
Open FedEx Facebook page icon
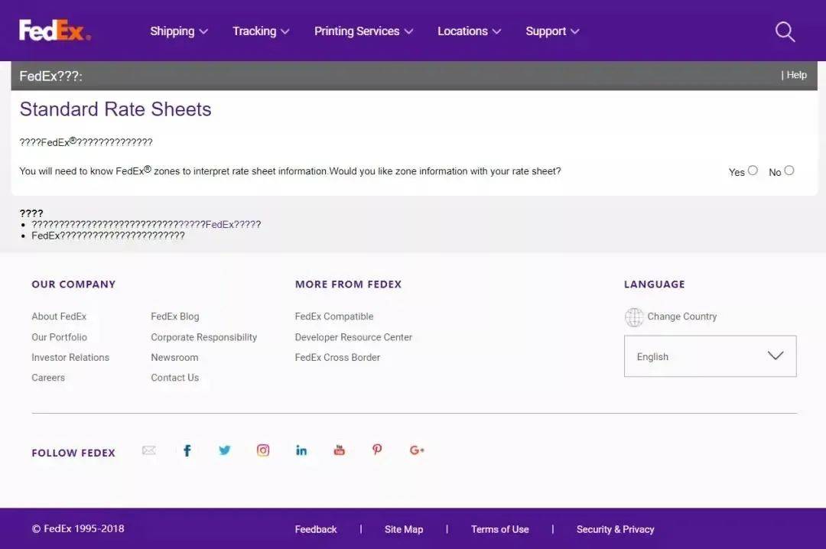[x=187, y=450]
